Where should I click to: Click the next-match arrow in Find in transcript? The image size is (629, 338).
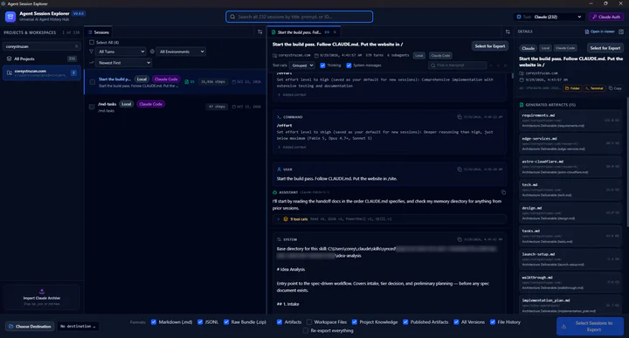(498, 66)
